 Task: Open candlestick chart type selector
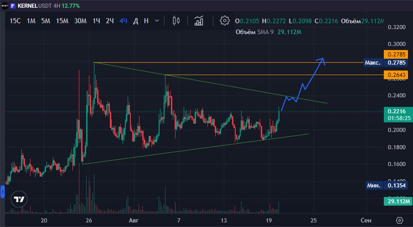176,21
